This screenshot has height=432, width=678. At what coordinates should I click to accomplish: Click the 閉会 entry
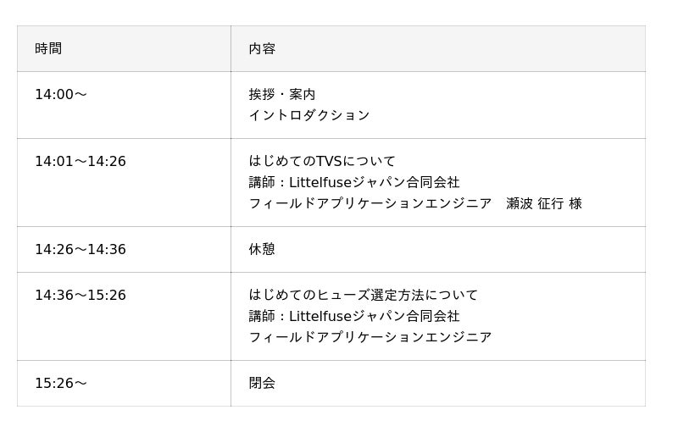[x=262, y=384]
